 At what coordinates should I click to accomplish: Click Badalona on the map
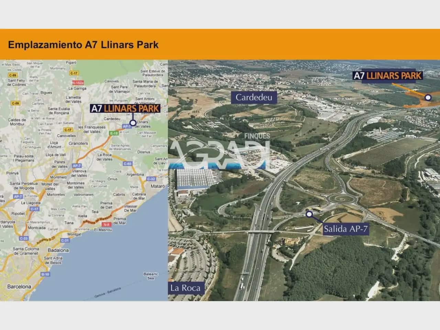58,250
